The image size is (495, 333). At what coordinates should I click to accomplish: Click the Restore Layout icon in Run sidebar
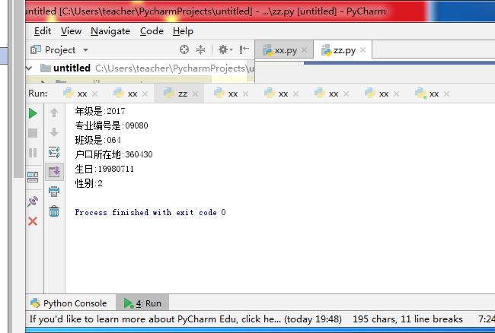33,177
